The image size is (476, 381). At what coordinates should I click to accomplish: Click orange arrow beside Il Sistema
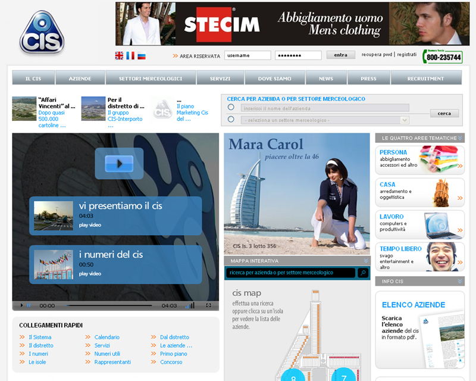(22, 337)
